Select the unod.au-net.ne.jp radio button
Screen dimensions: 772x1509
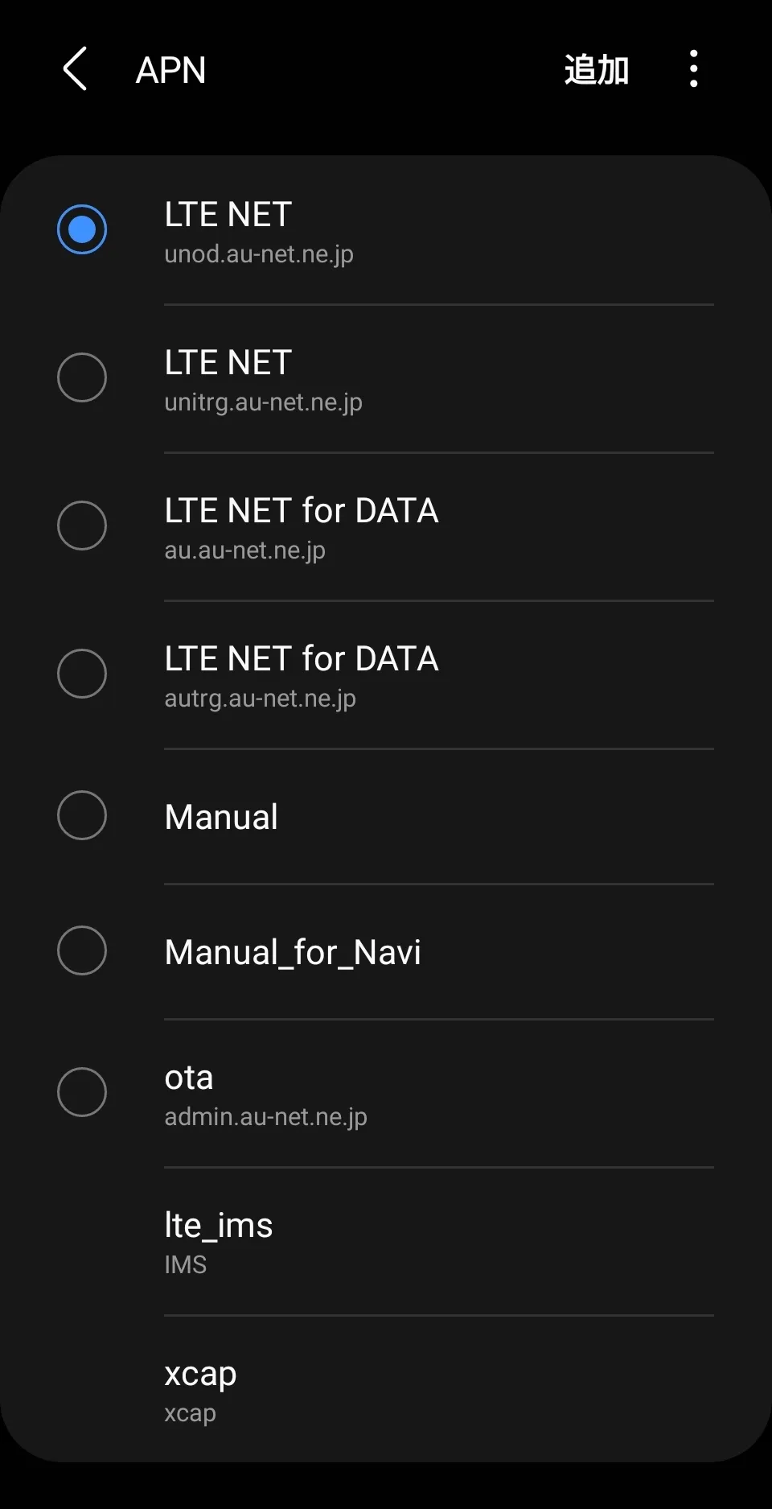click(x=82, y=229)
